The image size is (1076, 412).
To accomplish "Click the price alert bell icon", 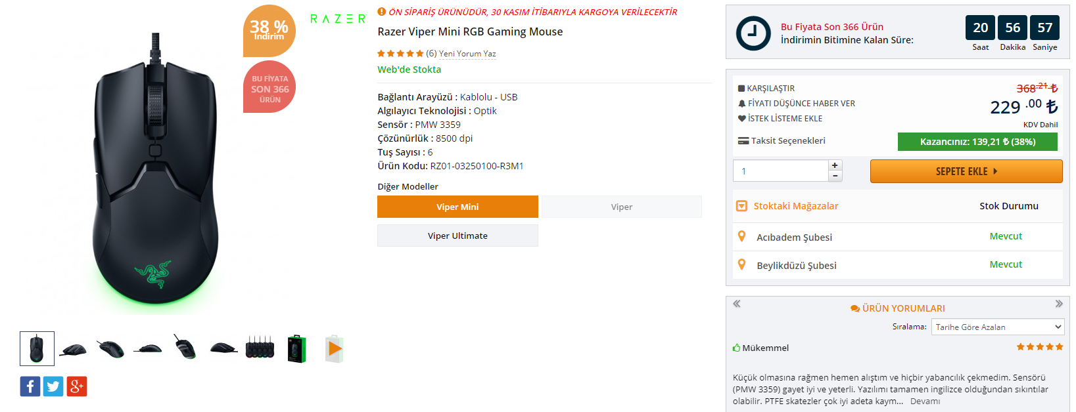I will pyautogui.click(x=742, y=104).
